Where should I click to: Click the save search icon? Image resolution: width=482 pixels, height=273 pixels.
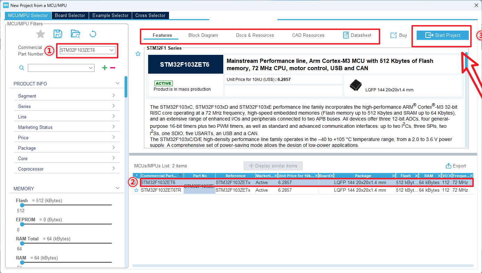58,34
